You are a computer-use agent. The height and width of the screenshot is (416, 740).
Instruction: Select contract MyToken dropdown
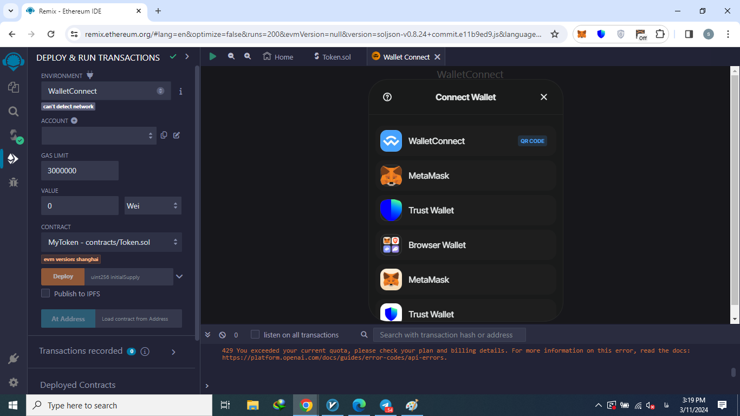112,242
